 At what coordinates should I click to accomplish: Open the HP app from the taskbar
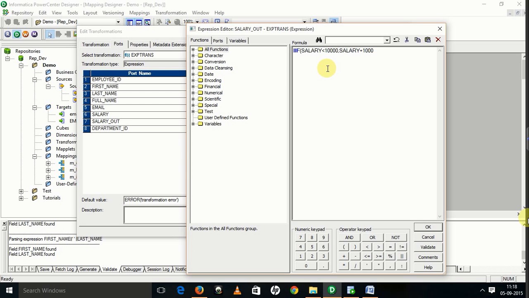pyautogui.click(x=275, y=290)
